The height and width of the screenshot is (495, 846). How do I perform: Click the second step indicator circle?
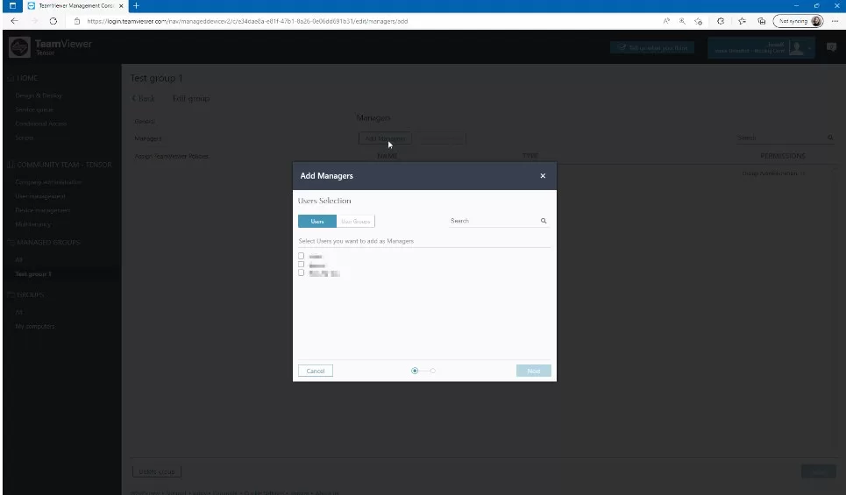coord(433,371)
